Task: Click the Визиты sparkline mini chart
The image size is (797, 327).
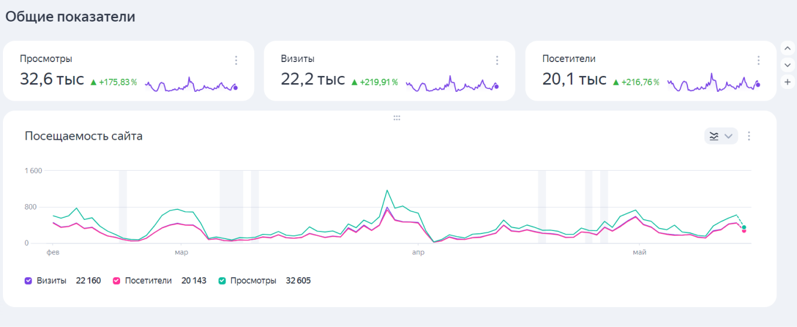Action: [452, 85]
